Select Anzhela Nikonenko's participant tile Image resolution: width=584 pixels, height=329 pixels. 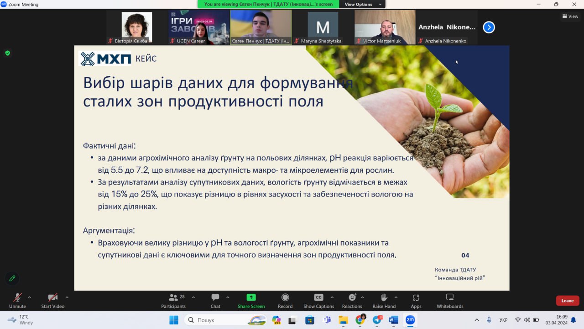point(447,27)
